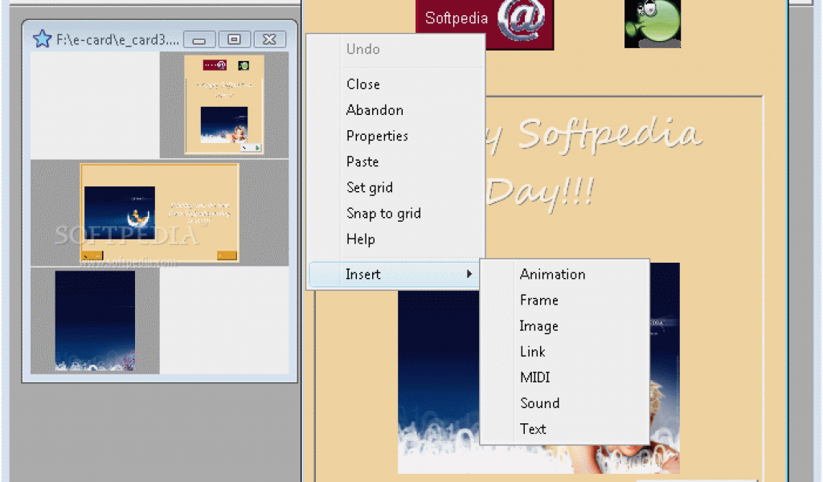Maximize the e_card3 preview window
The height and width of the screenshot is (482, 823).
(x=234, y=40)
